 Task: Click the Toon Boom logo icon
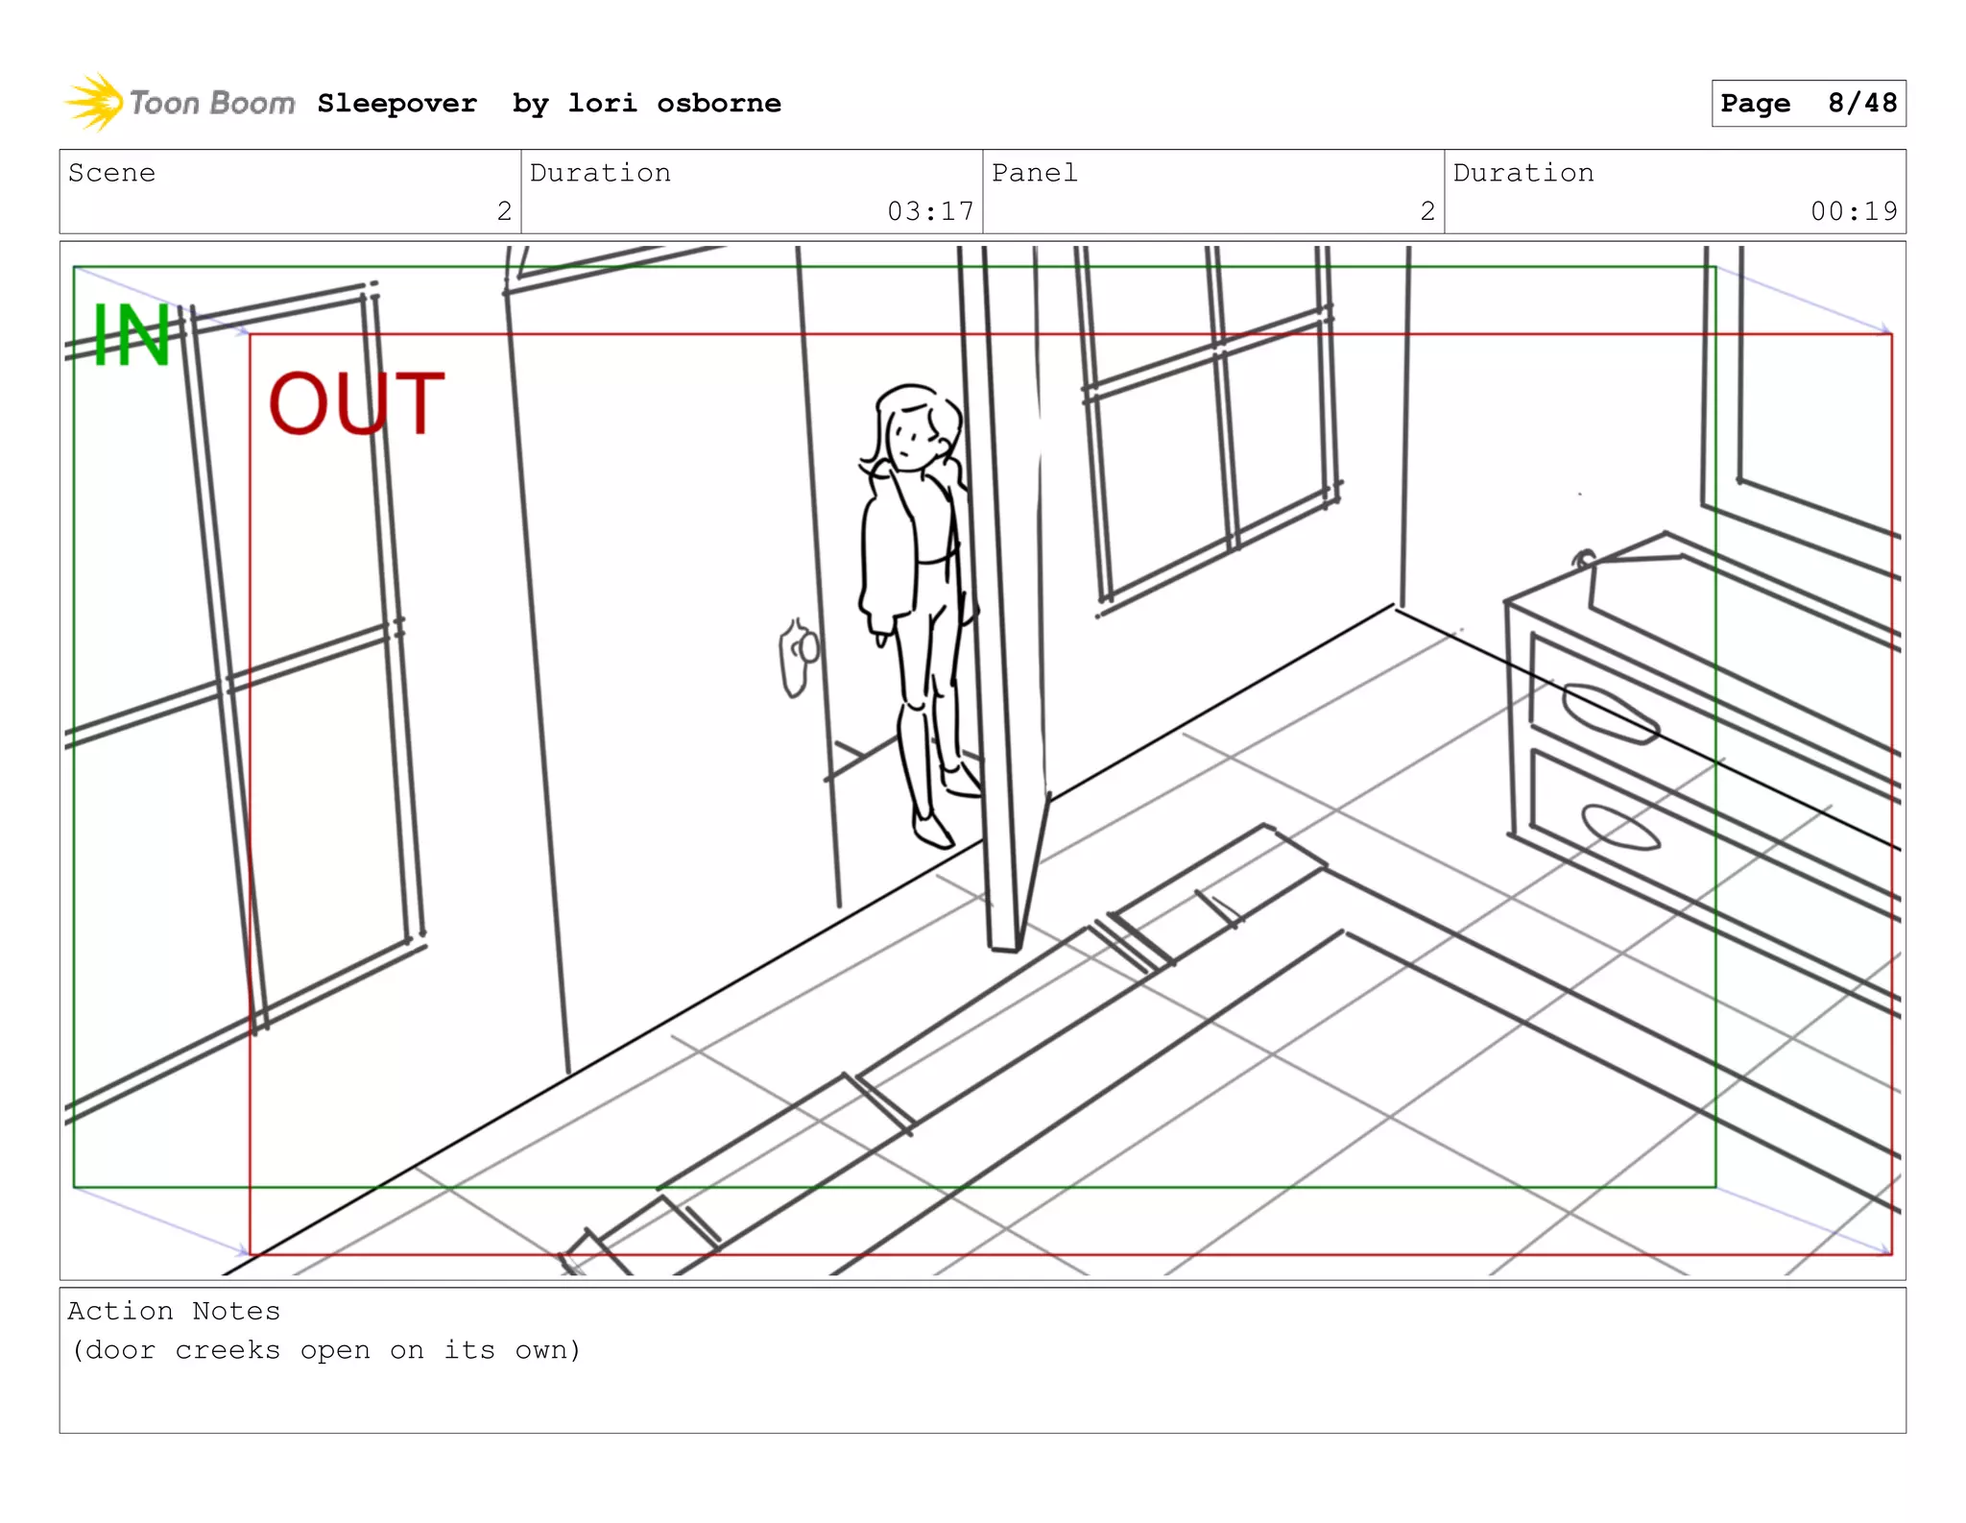point(94,102)
